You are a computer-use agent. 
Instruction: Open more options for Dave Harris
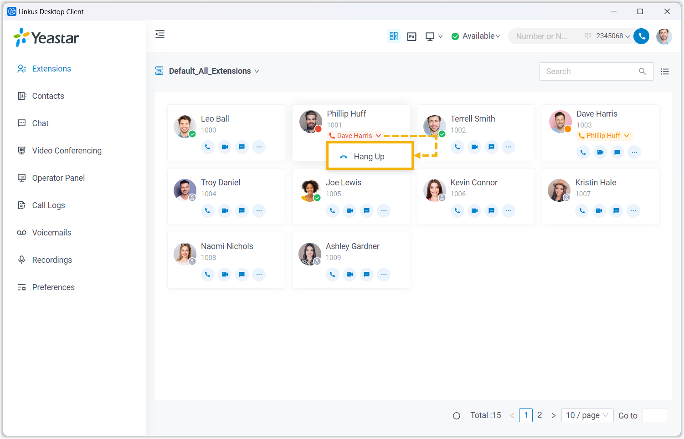click(x=634, y=152)
